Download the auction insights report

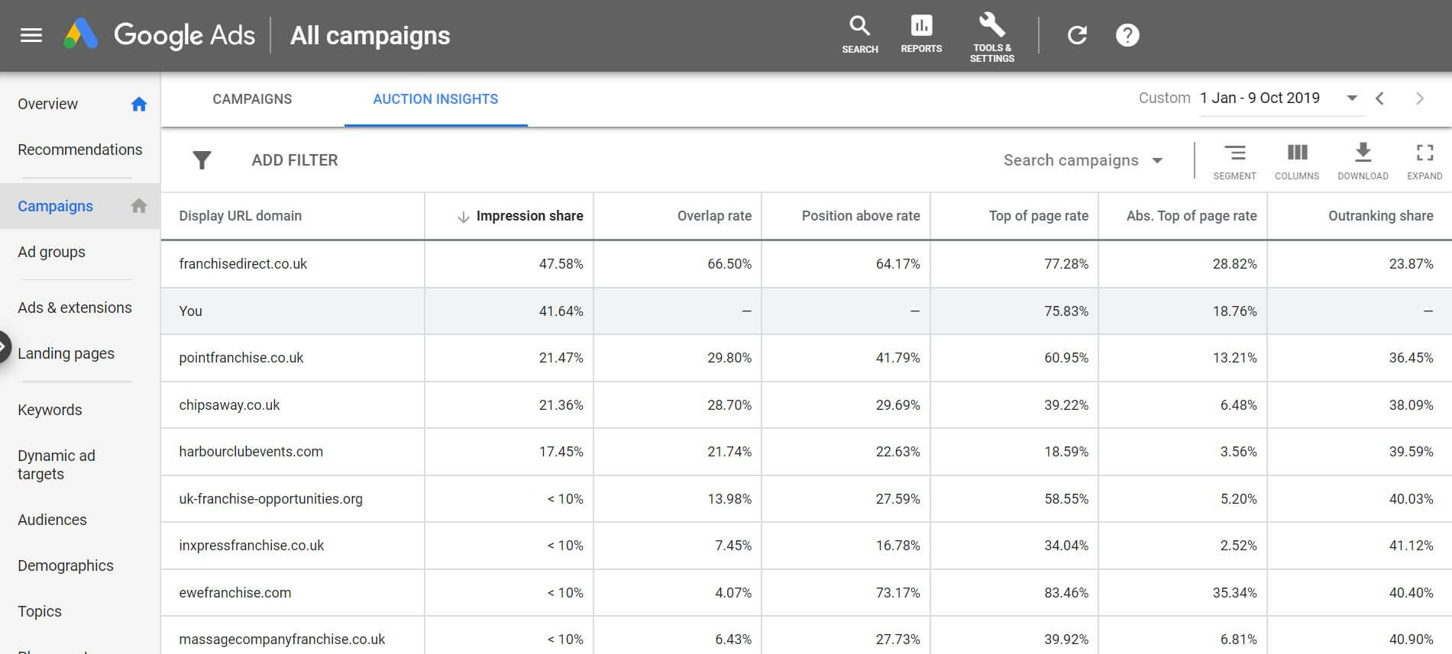1363,162
